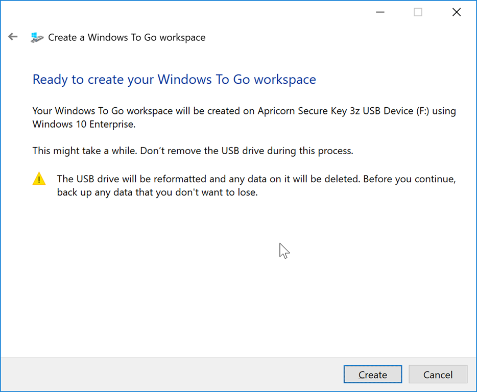Click the 'This might take a while' sentence
477x392 pixels.
pos(85,151)
